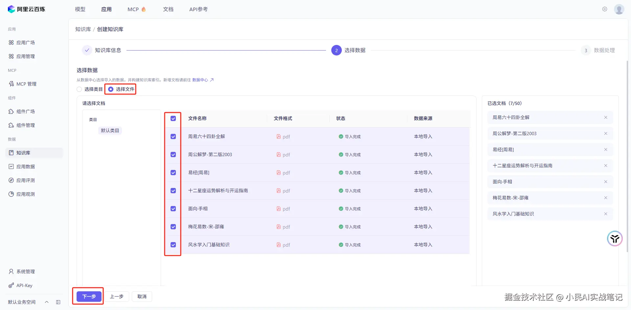The image size is (631, 310).
Task: Open 应用观测 from the sidebar
Action: (26, 194)
